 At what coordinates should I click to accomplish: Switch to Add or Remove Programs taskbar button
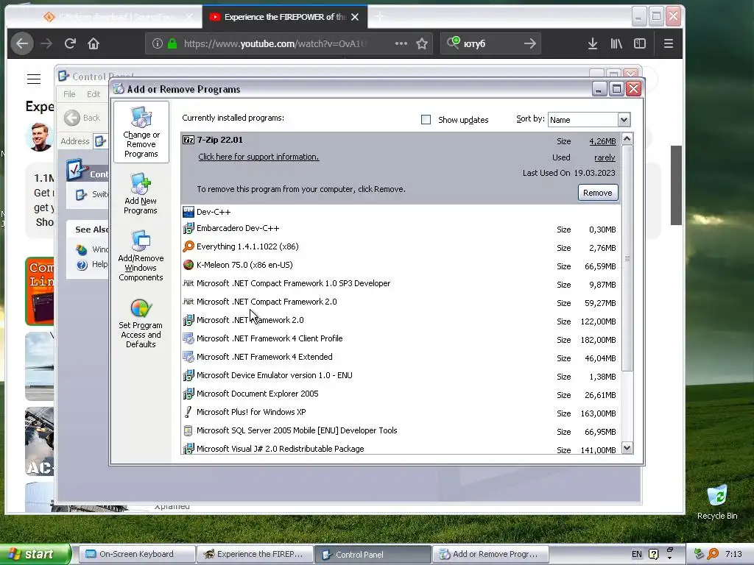(491, 554)
